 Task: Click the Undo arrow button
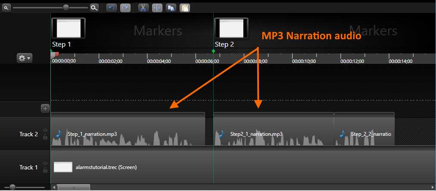click(111, 8)
